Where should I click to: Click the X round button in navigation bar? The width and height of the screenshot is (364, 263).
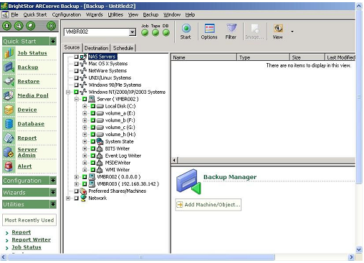click(x=51, y=26)
